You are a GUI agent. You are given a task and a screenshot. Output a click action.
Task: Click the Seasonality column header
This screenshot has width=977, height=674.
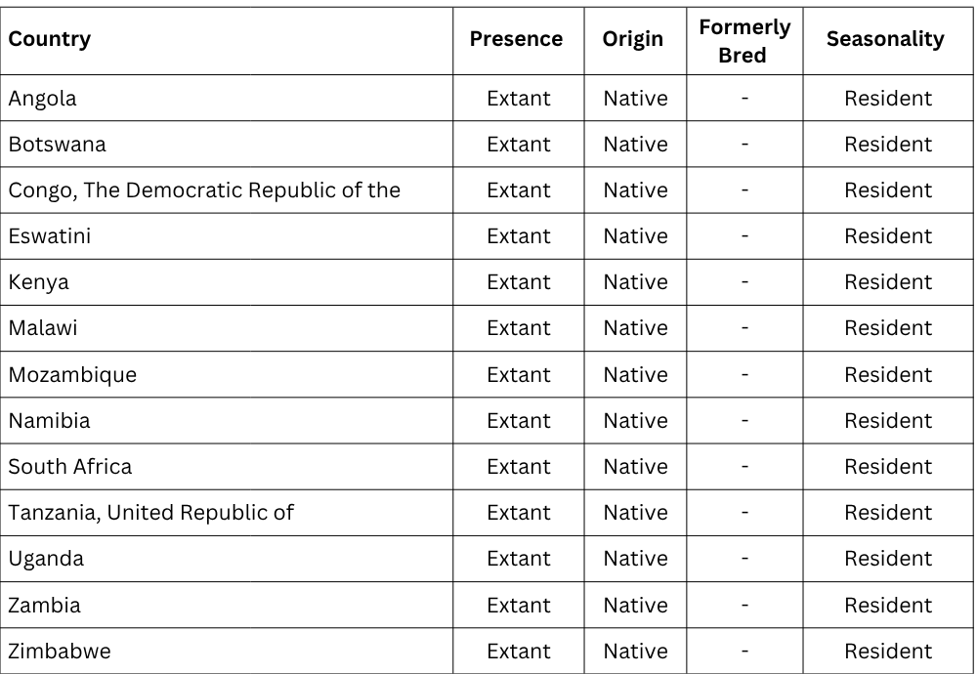tap(885, 40)
